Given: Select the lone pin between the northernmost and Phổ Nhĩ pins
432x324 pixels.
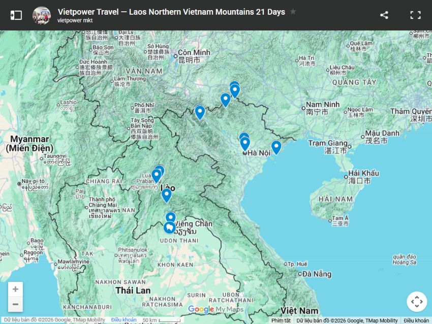Looking at the screenshot, I should pos(225,100).
